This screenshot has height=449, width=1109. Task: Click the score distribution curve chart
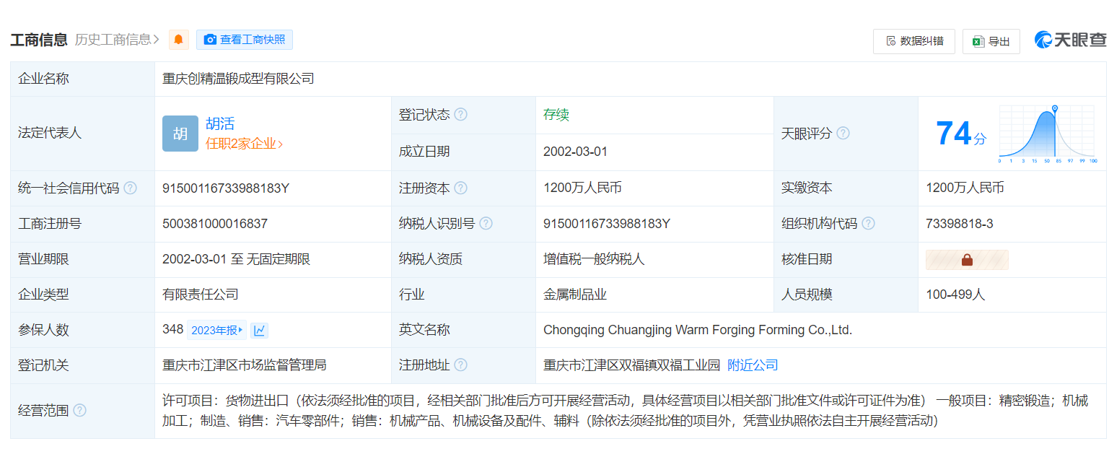coord(1048,134)
